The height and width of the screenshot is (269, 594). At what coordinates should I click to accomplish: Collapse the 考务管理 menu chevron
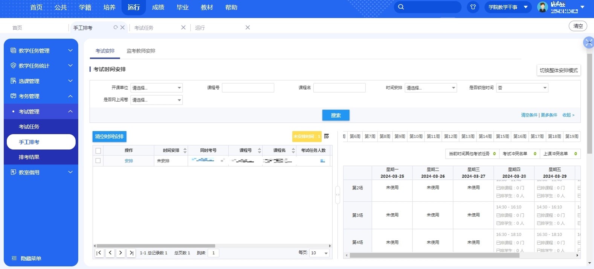[x=70, y=96]
